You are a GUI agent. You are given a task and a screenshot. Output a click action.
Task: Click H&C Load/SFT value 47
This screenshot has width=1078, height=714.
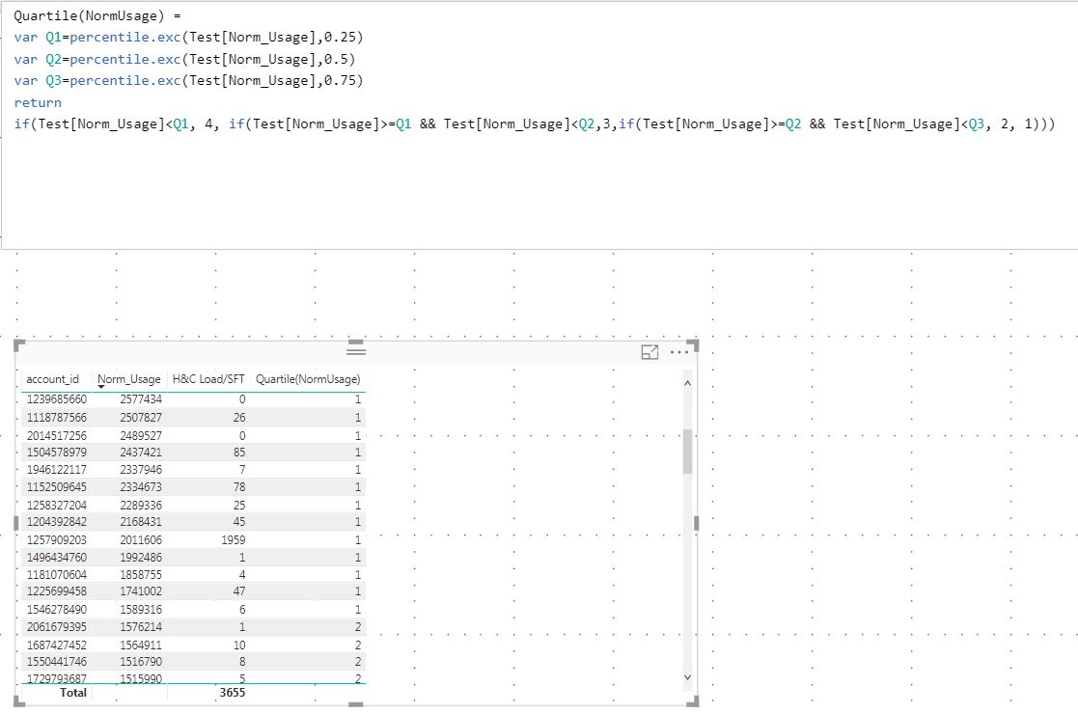point(239,591)
